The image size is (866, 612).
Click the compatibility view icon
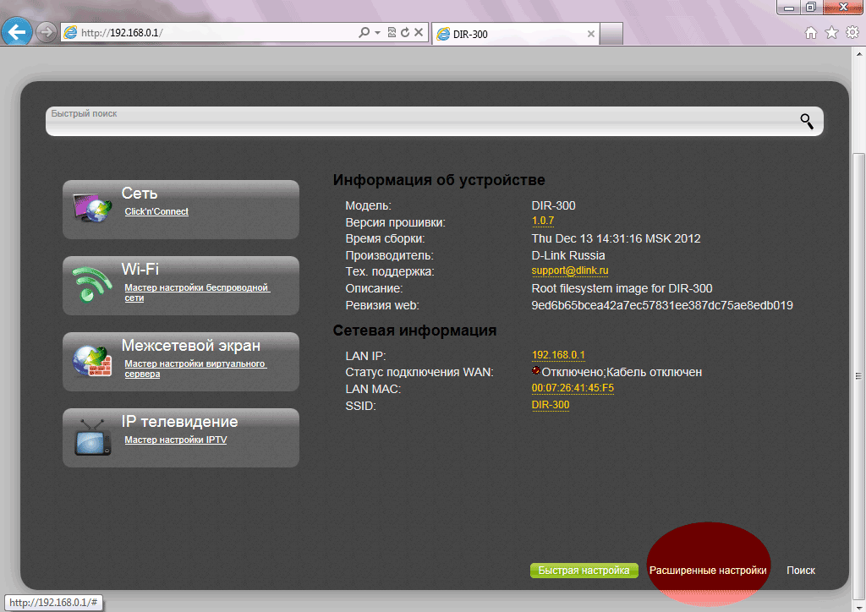click(392, 33)
